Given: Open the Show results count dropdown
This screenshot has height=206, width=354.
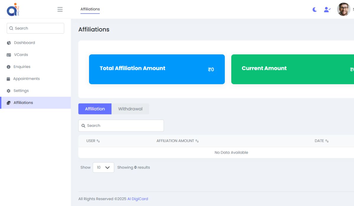Looking at the screenshot, I should coord(103,167).
